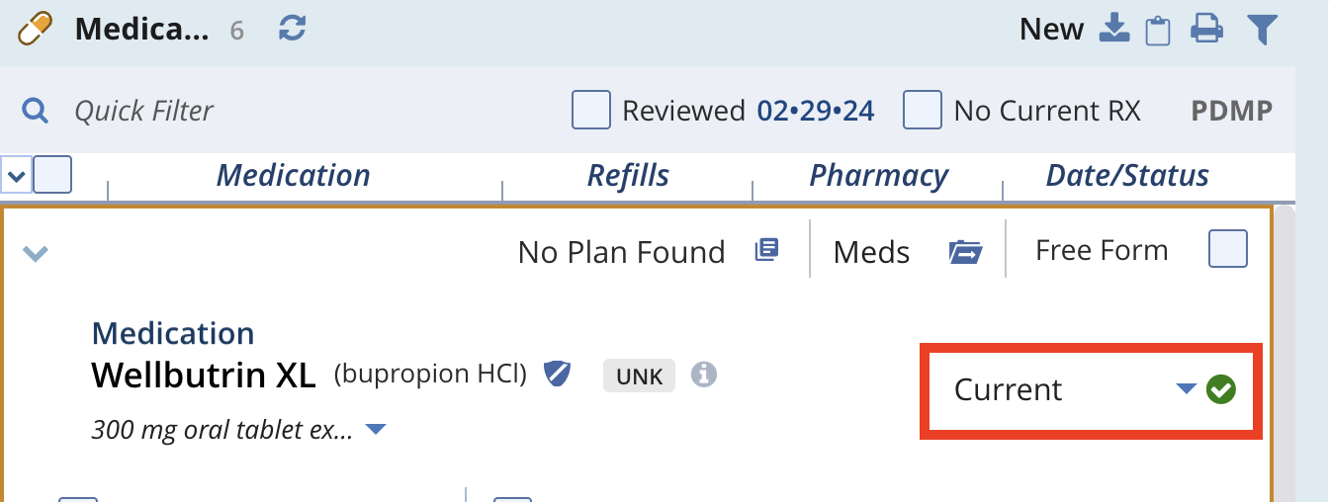1329x502 pixels.
Task: Open the funnel filter icon
Action: (x=1262, y=30)
